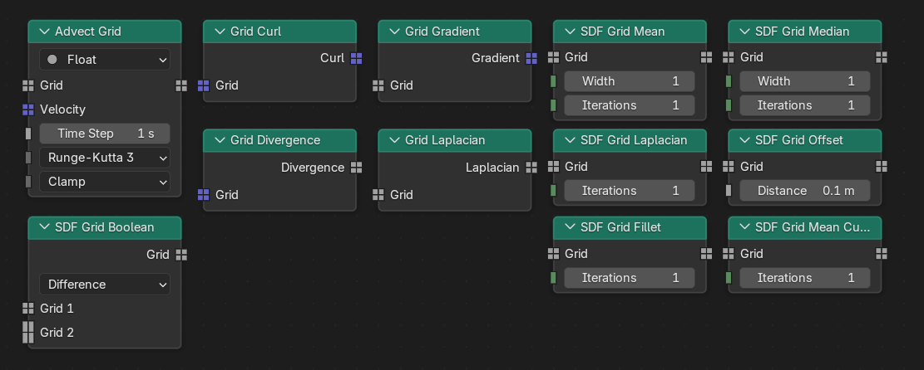Open the Clamp mode dropdown

click(104, 182)
